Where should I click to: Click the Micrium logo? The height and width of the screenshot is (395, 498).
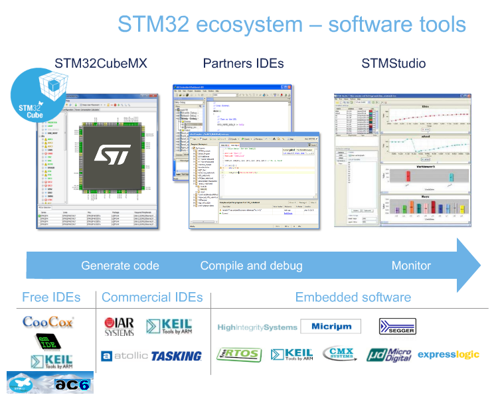pyautogui.click(x=331, y=327)
